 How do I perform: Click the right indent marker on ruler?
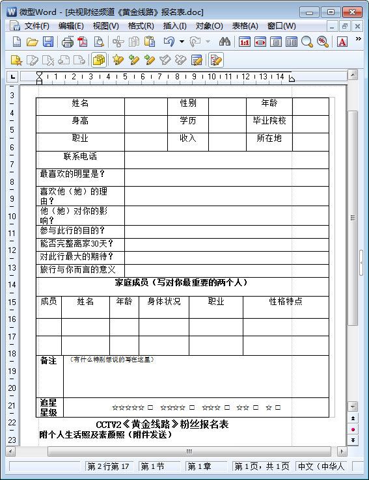tap(292, 79)
